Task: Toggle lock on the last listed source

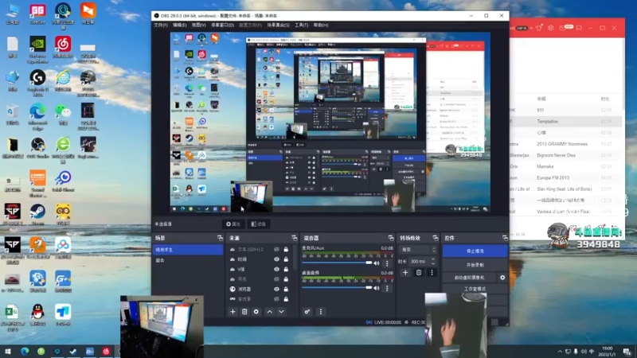Action: coord(286,299)
